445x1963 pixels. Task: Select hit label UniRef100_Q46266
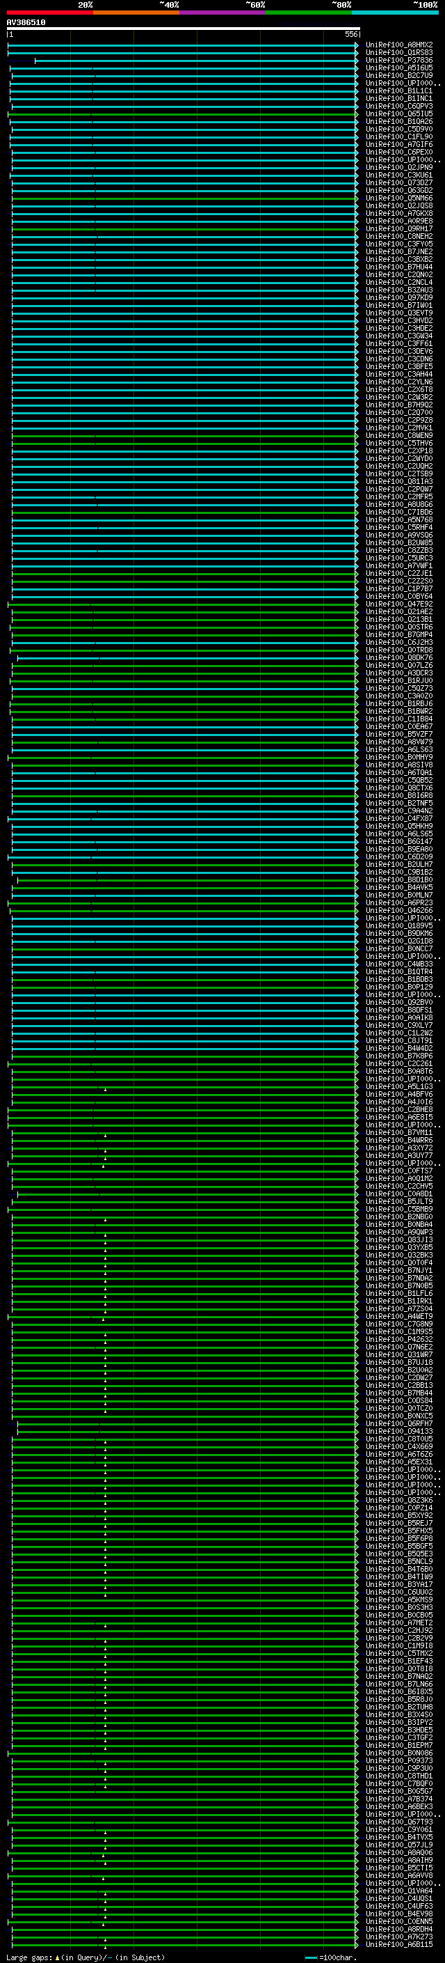coord(398,911)
